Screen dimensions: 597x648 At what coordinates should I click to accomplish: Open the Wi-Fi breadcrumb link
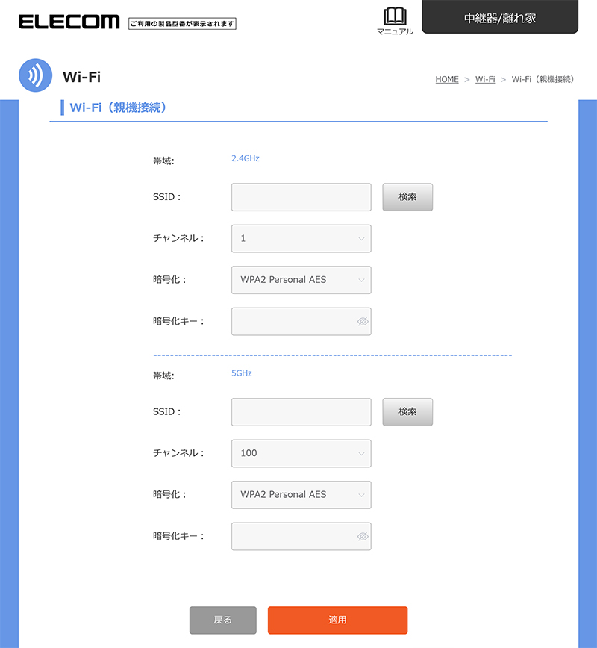click(485, 79)
